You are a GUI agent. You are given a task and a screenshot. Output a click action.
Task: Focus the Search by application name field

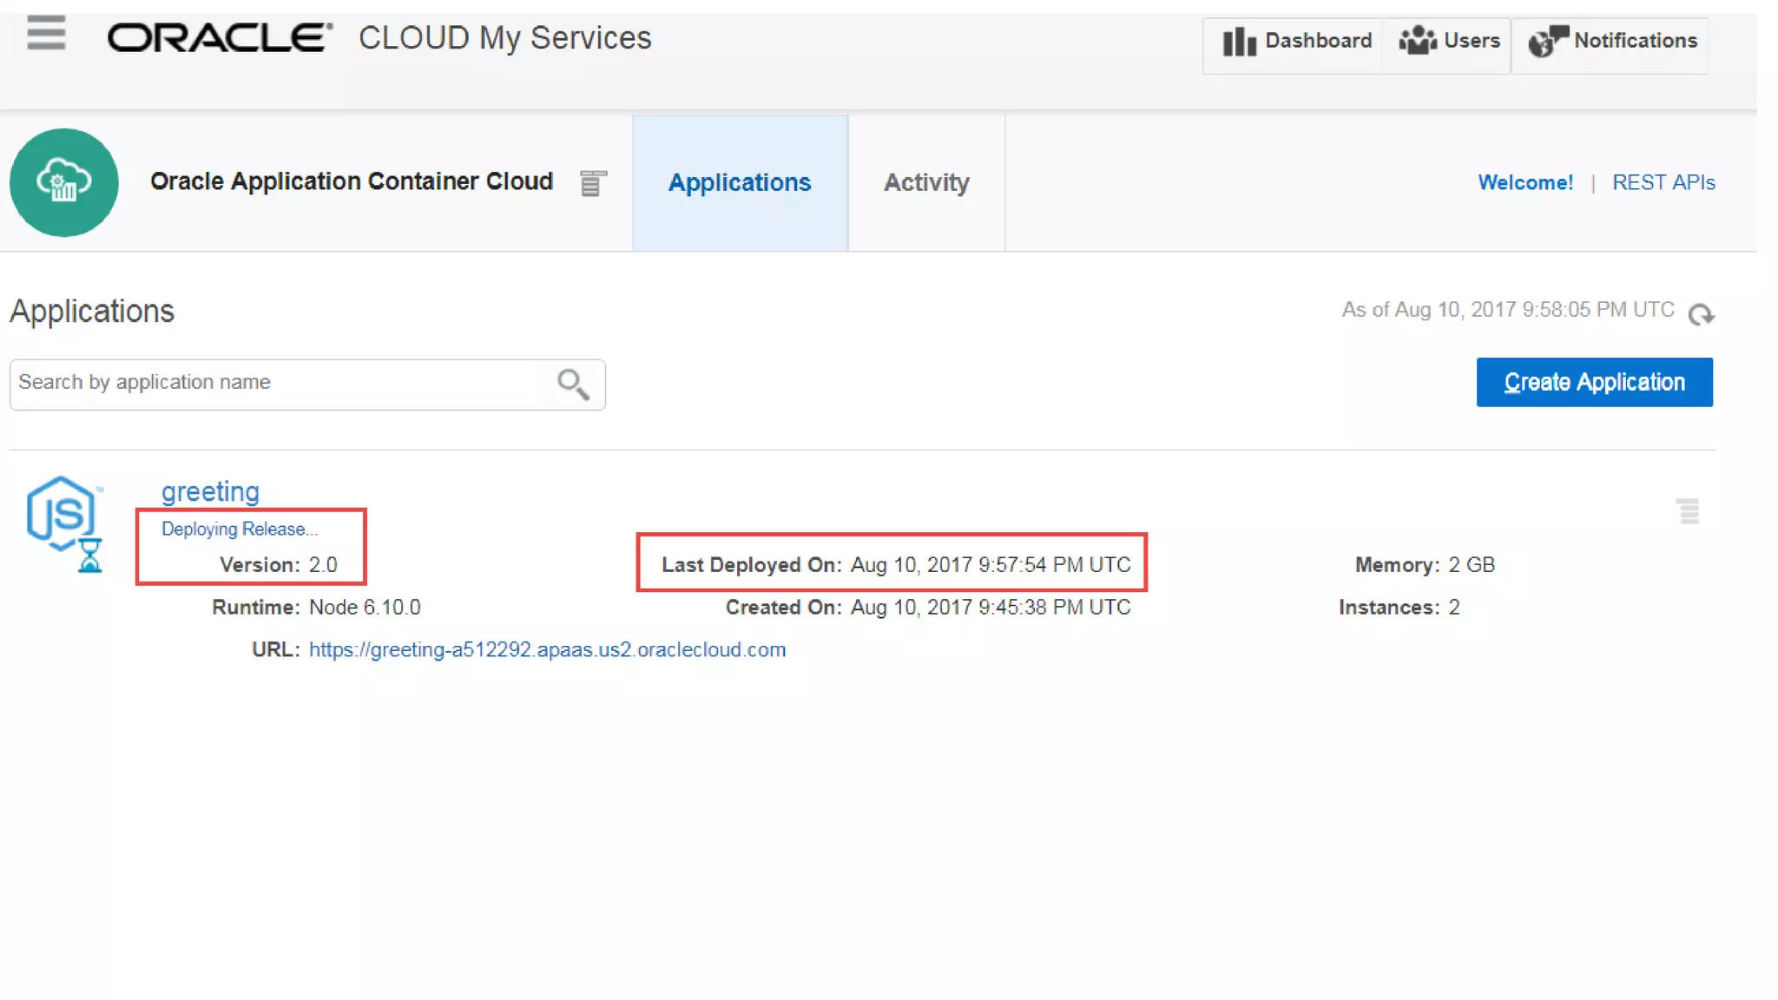278,383
